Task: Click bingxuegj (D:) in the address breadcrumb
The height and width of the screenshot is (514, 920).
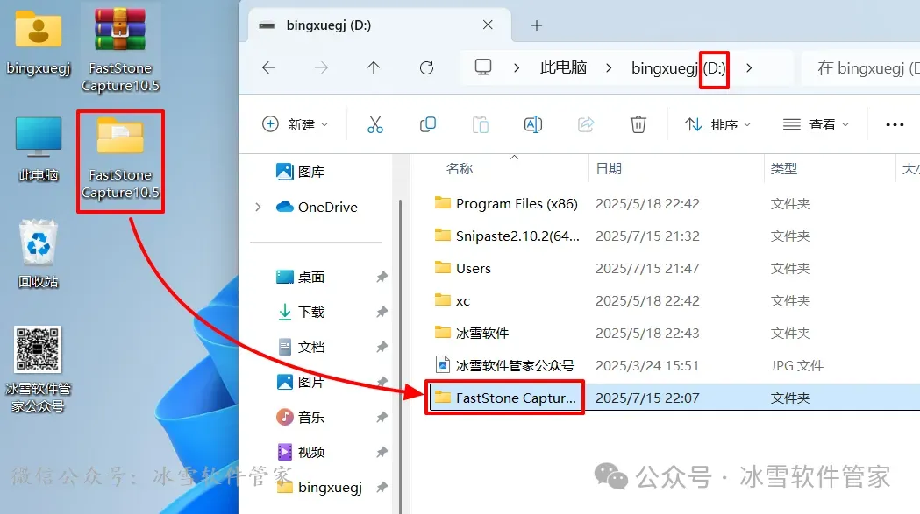Action: (679, 68)
